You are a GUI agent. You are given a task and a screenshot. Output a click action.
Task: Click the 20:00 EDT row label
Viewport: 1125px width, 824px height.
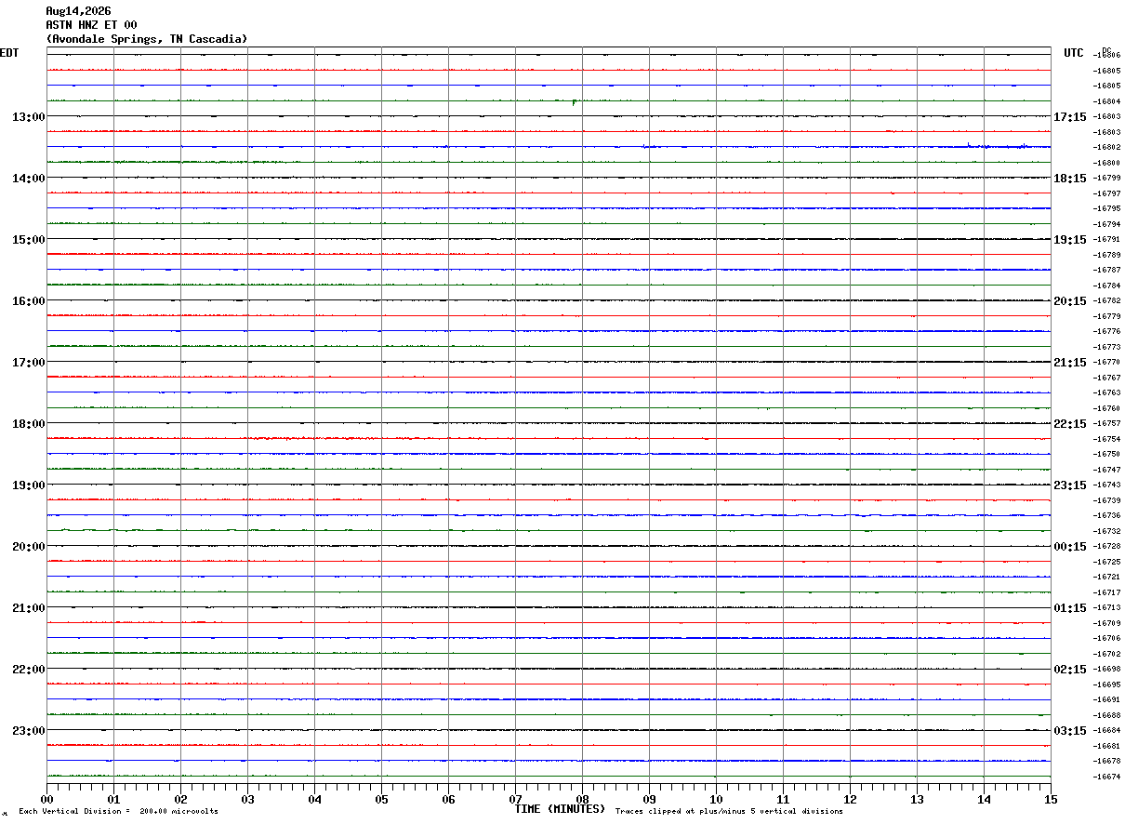point(28,546)
